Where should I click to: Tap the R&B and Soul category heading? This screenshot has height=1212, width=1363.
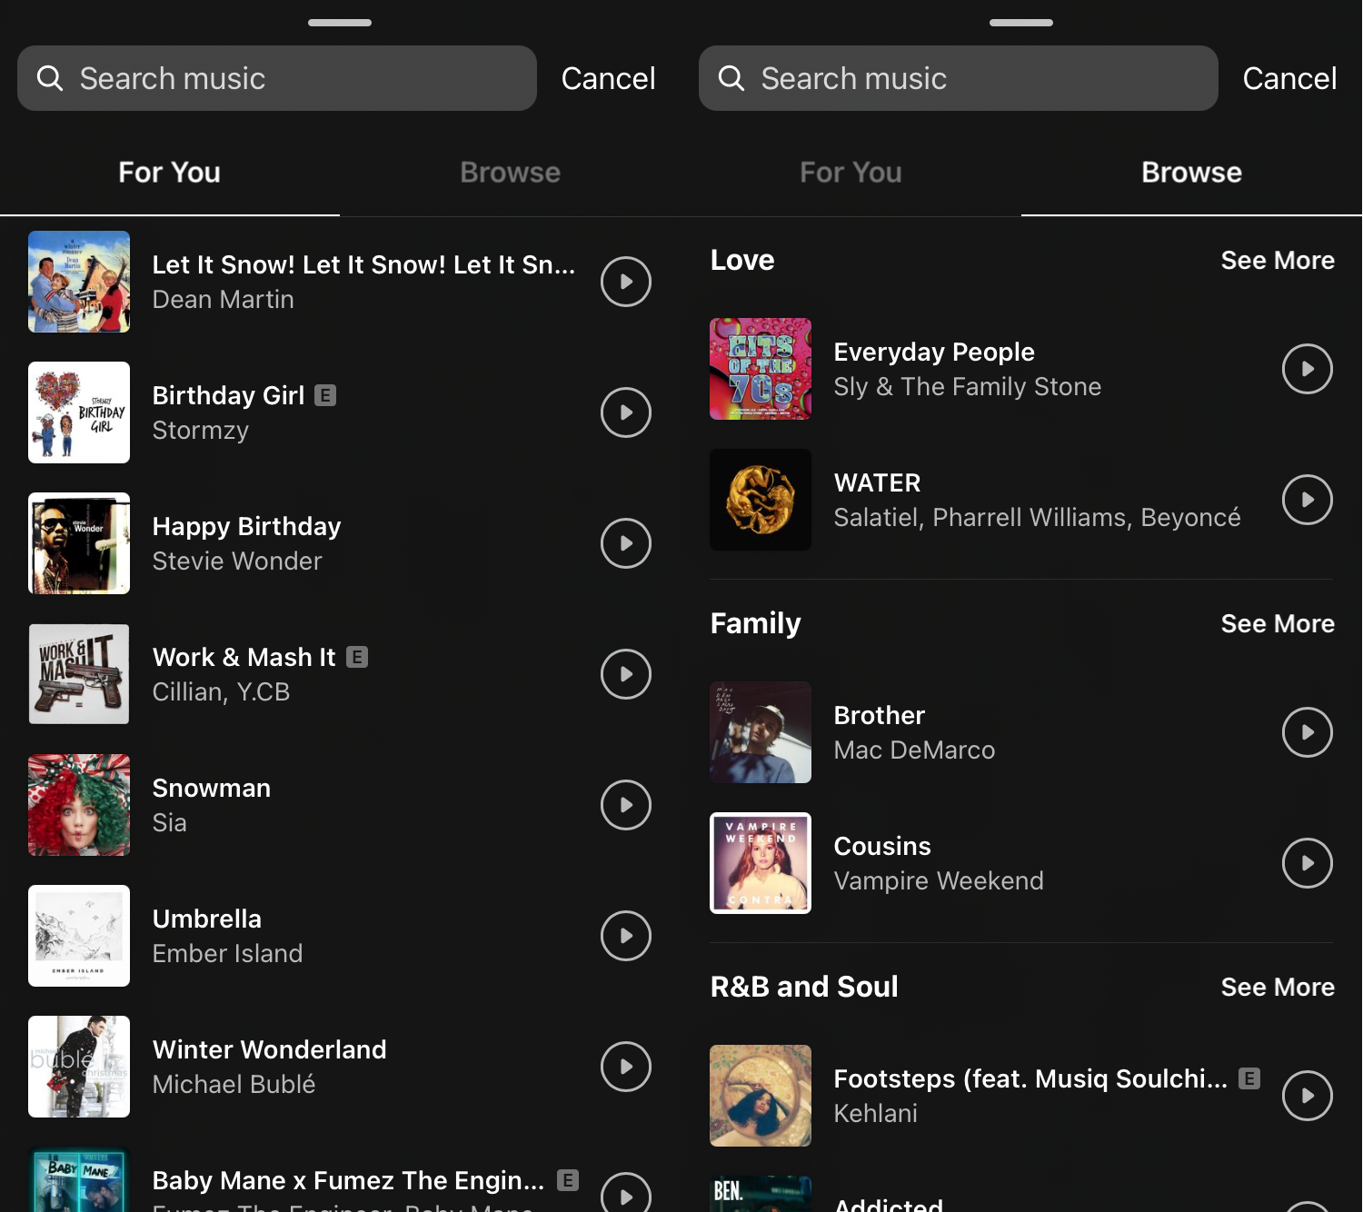[804, 987]
